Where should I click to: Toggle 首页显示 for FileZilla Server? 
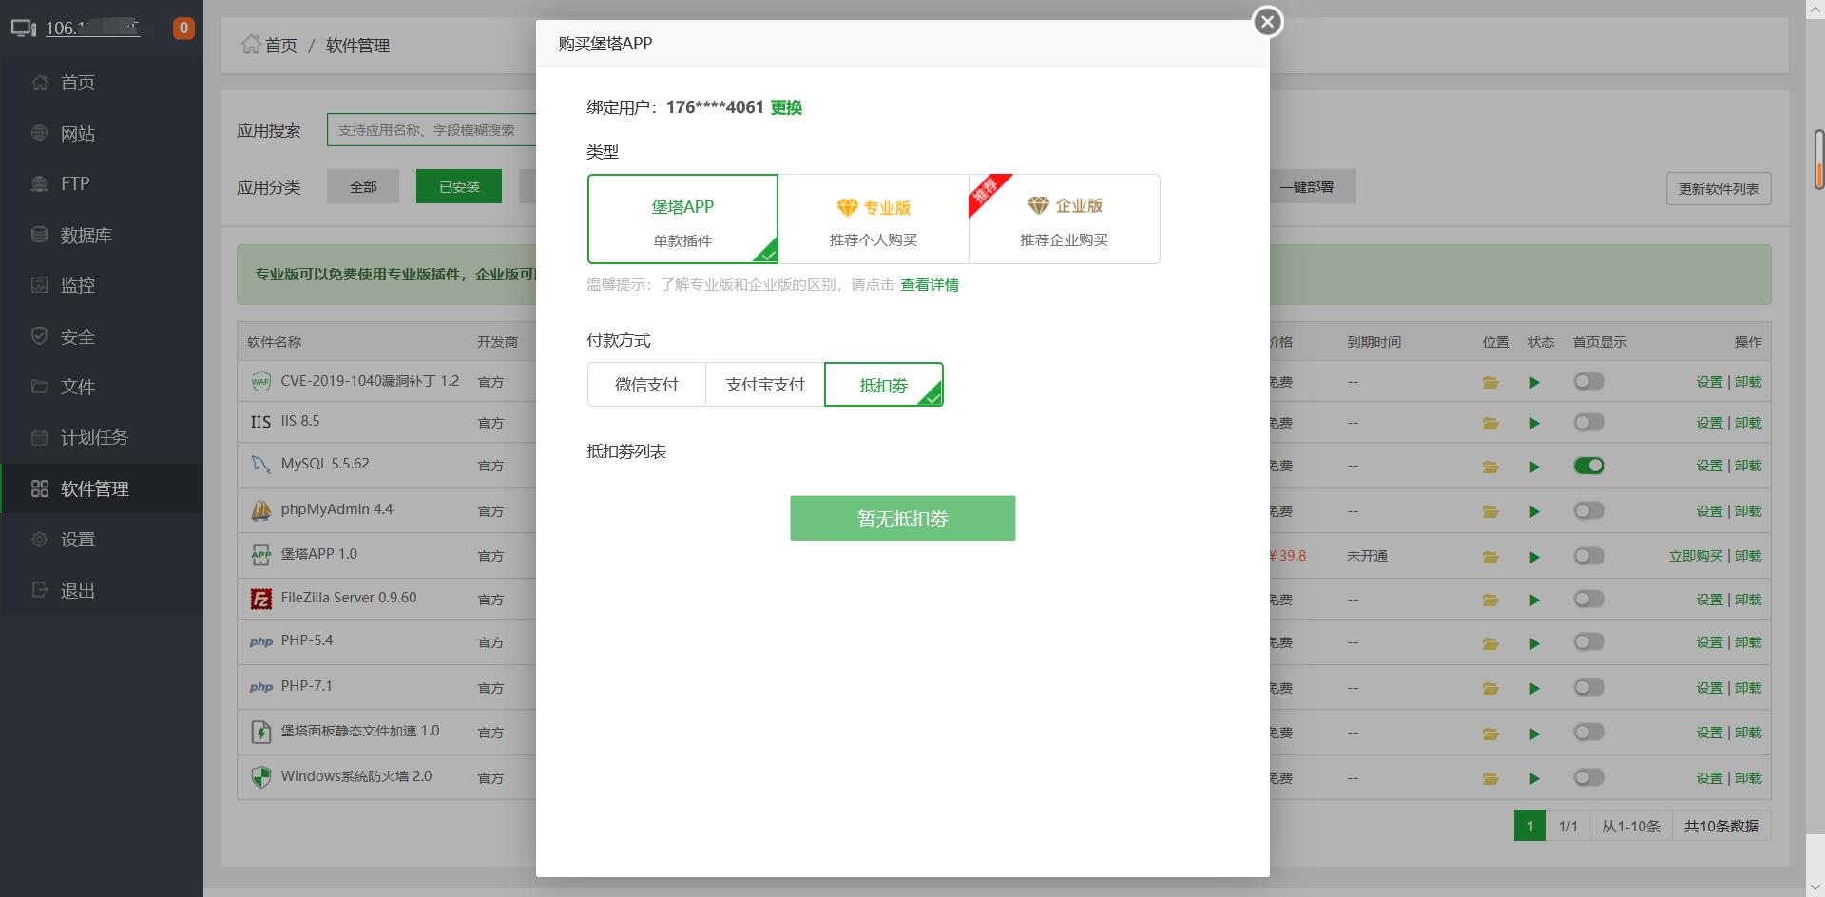point(1588,599)
